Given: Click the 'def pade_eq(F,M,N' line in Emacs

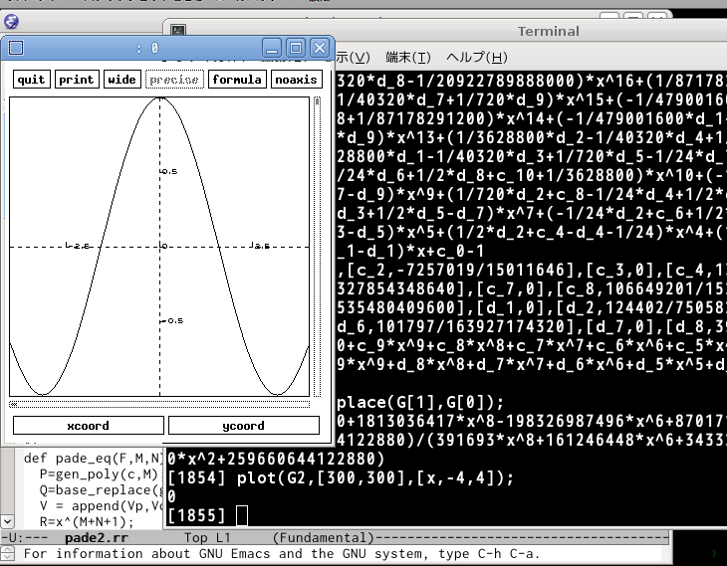Looking at the screenshot, I should pyautogui.click(x=94, y=459).
